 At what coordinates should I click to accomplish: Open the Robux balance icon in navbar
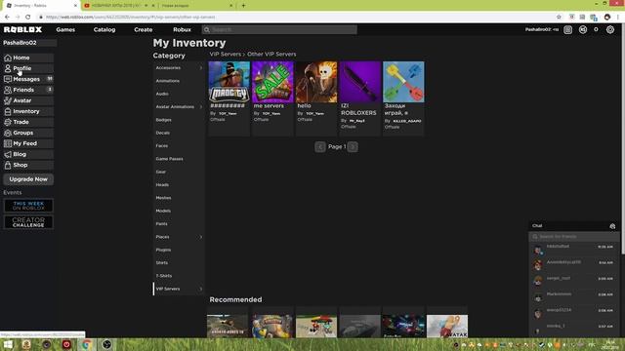point(583,29)
